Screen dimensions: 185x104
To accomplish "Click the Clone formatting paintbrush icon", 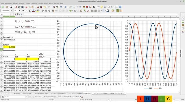I will coord(38,7).
